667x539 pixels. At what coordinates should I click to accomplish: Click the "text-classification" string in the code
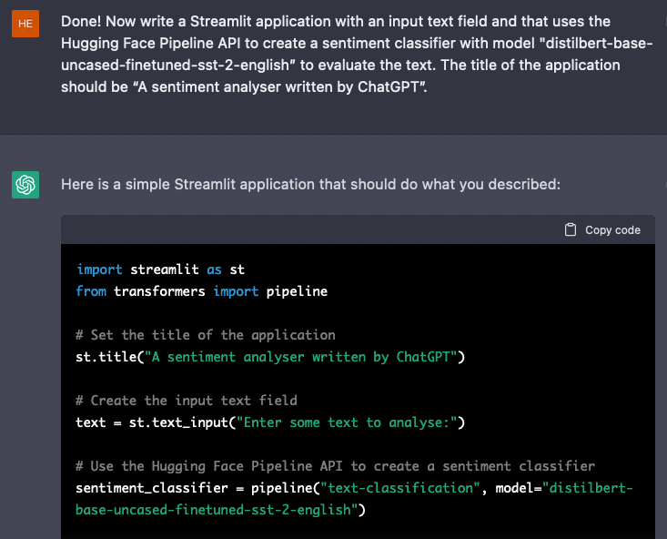click(x=361, y=488)
